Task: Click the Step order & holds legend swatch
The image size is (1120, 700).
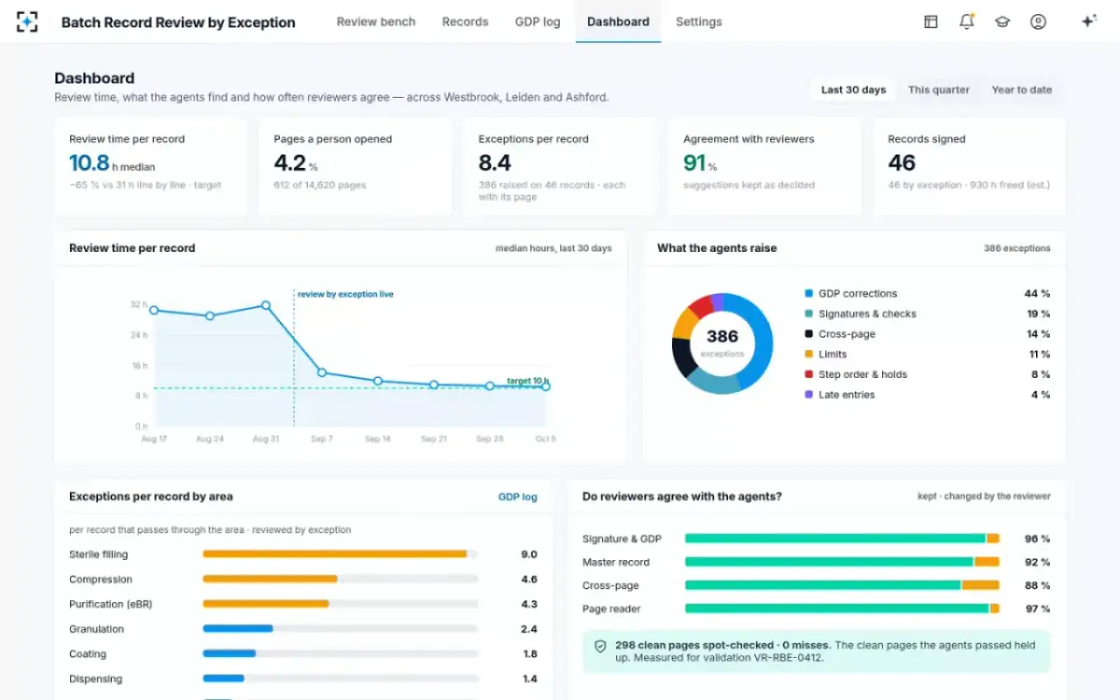Action: point(808,374)
